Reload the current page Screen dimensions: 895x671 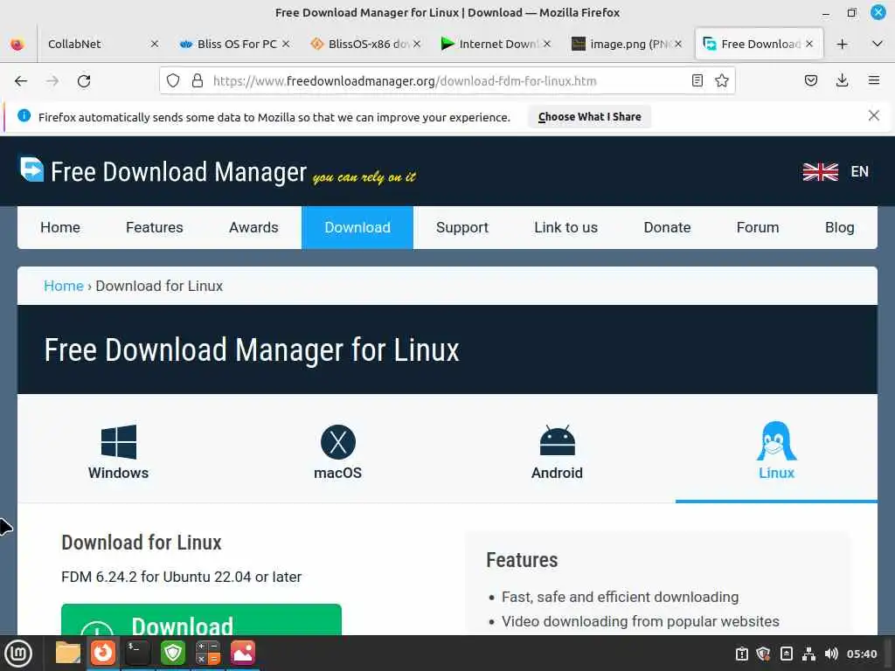tap(84, 81)
